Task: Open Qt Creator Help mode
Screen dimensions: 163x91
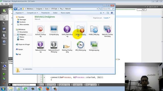Action: coord(4,42)
